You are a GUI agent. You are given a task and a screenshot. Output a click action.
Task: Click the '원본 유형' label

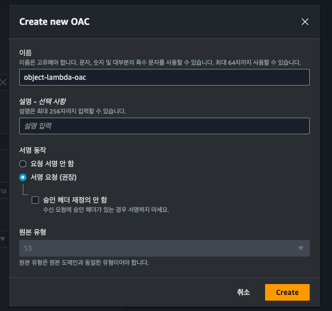pos(33,232)
